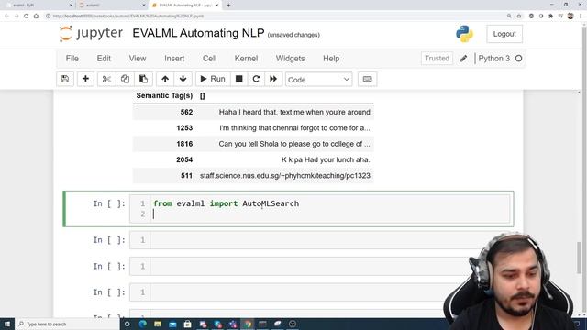Run the current cell

(213, 79)
